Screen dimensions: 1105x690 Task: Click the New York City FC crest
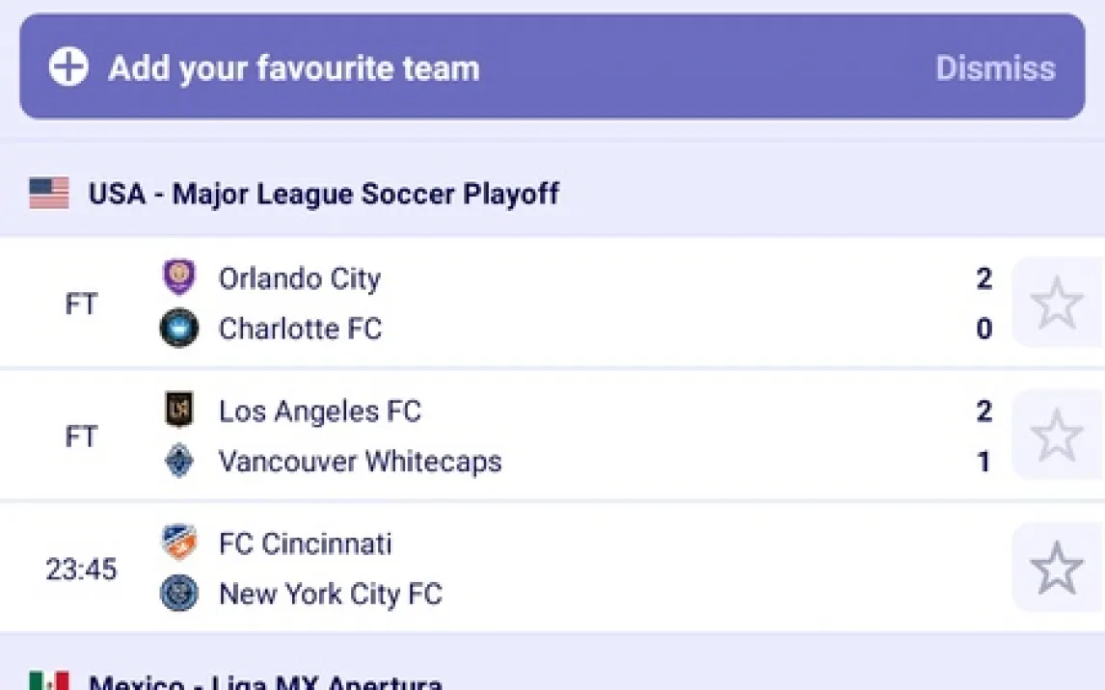coord(179,593)
